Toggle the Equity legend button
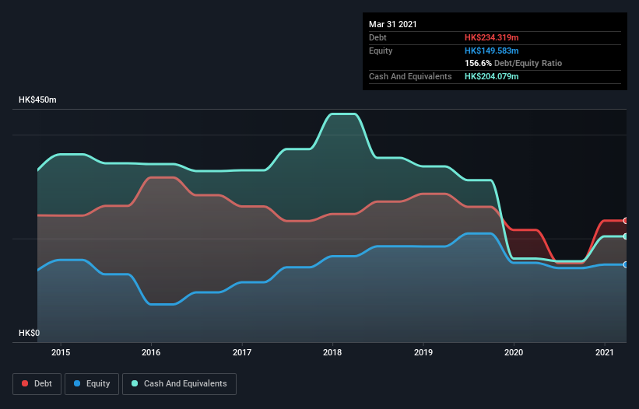This screenshot has height=409, width=639. point(92,384)
